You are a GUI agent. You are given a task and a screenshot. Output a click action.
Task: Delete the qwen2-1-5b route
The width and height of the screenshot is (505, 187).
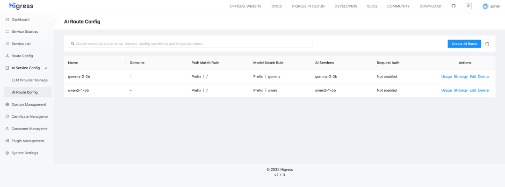point(483,90)
